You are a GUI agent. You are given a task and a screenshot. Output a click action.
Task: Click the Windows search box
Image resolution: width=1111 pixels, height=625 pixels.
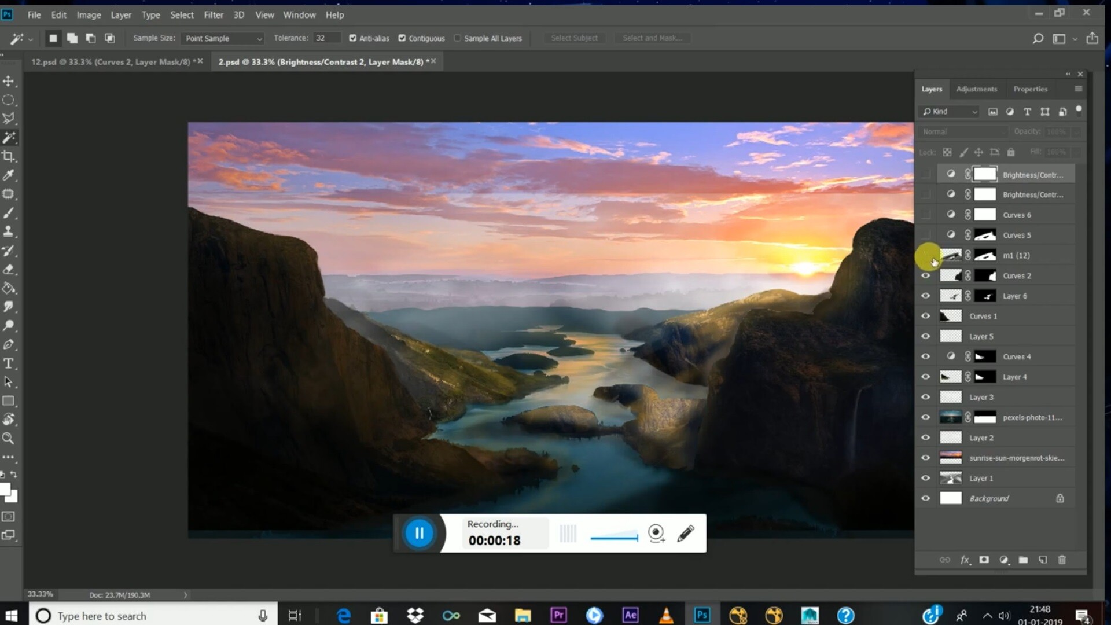(153, 616)
